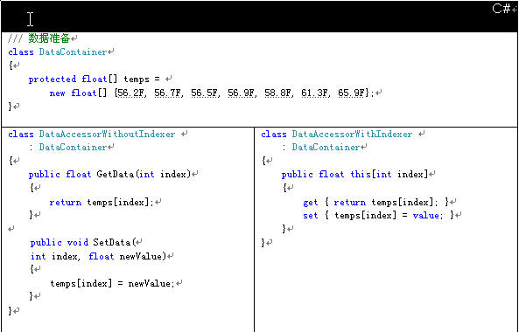Click the new keyword before float array
Image resolution: width=519 pixels, height=332 pixels.
click(57, 93)
